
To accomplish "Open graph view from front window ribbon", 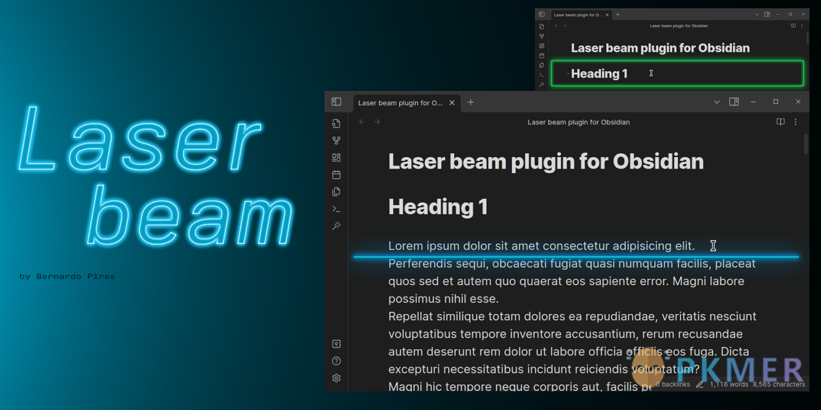I will (336, 140).
